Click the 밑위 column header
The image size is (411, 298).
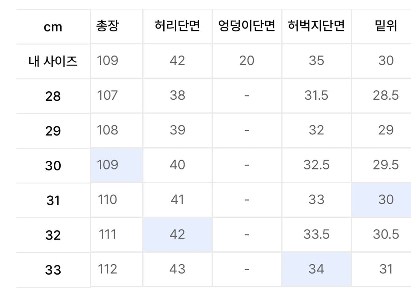pos(386,26)
